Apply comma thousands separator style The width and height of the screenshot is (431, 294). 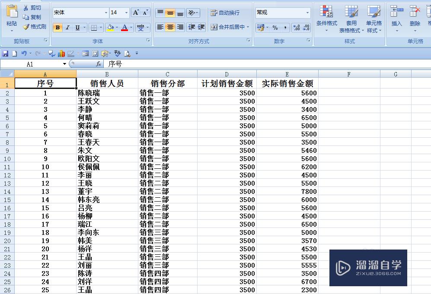(285, 28)
